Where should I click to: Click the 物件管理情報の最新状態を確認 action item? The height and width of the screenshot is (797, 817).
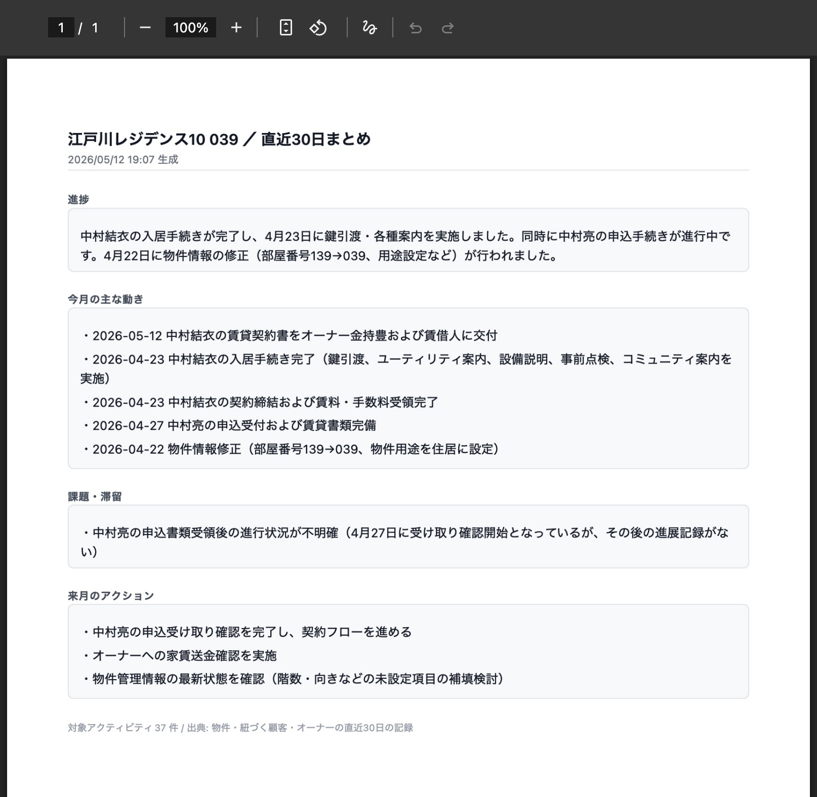click(x=293, y=679)
